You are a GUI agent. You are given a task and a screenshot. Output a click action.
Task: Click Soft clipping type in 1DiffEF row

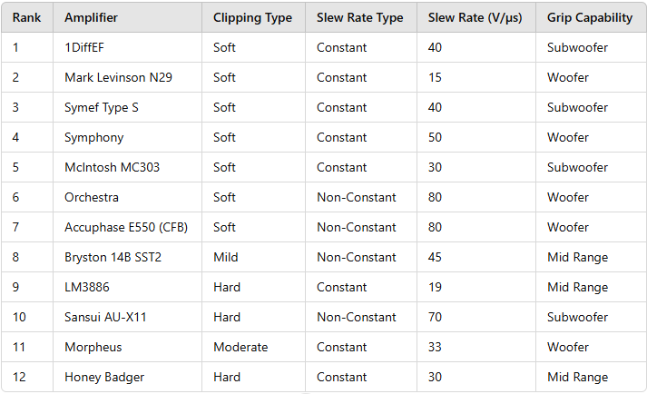click(224, 47)
